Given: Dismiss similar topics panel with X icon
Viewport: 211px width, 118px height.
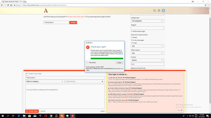Looking at the screenshot, I should click(182, 110).
